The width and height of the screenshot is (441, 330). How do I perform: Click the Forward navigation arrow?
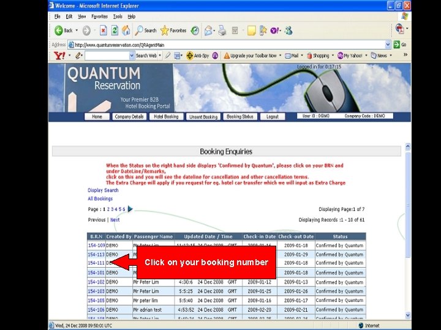click(86, 31)
